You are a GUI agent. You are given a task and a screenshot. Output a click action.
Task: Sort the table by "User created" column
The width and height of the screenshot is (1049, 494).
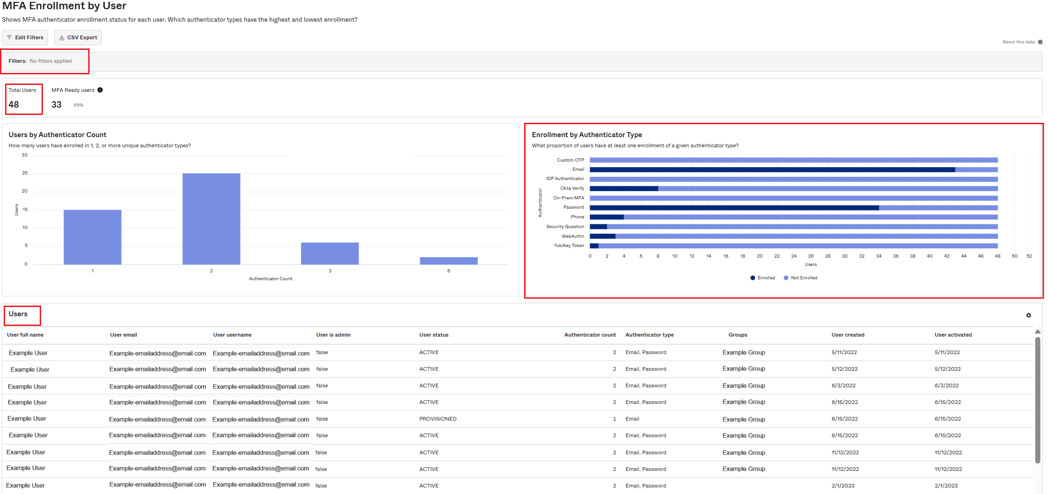coord(848,335)
